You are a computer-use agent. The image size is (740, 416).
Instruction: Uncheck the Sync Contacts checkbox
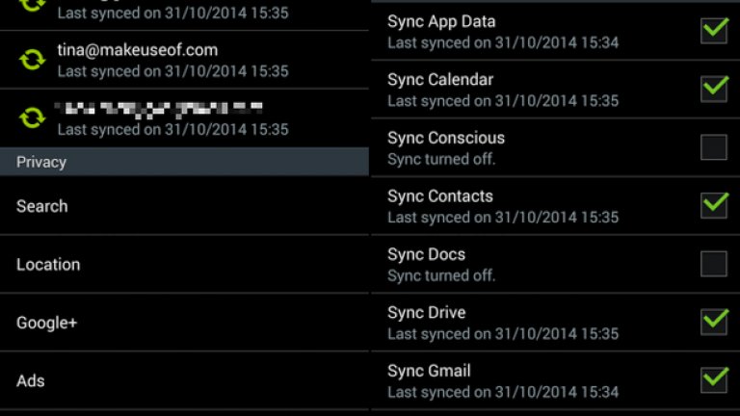click(x=714, y=205)
